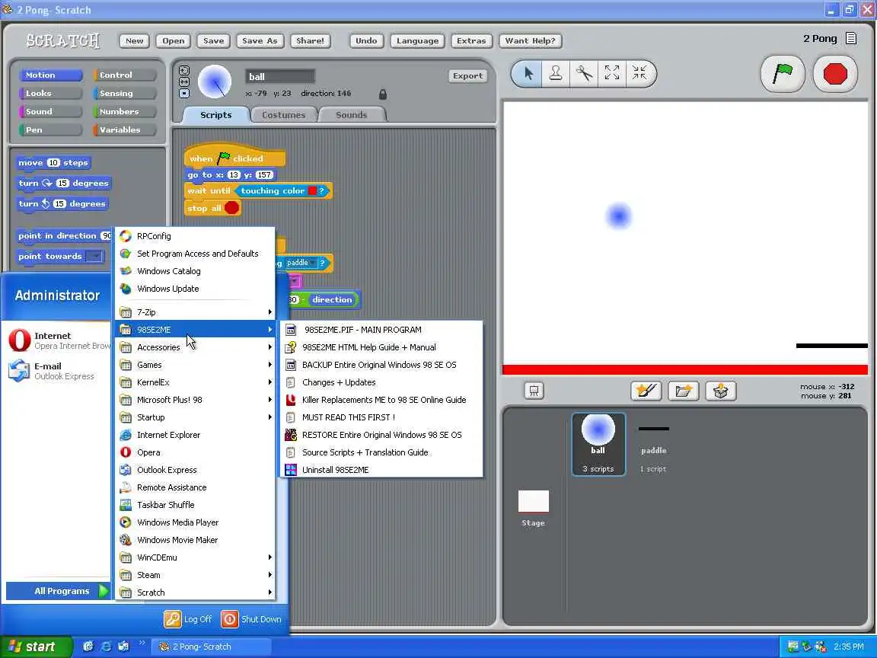Open project notes icon next to 2 Pong
This screenshot has width=877, height=658.
pos(850,38)
